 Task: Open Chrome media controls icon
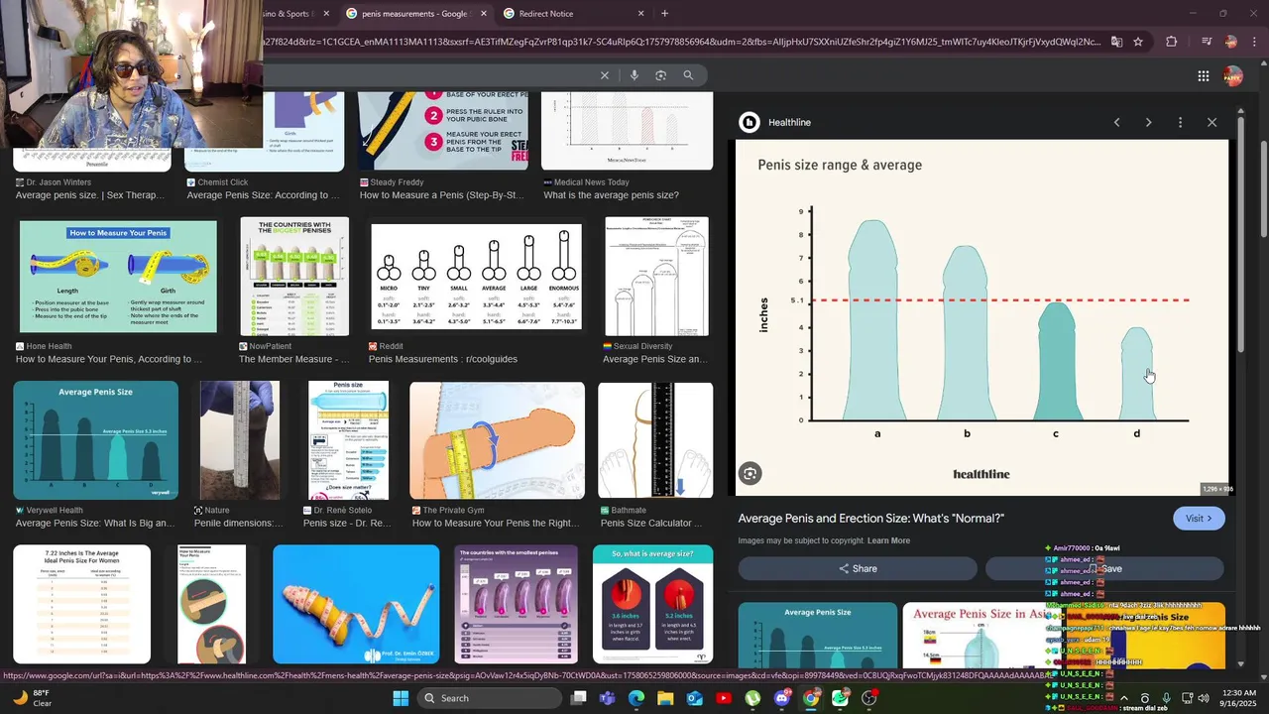click(x=1206, y=42)
